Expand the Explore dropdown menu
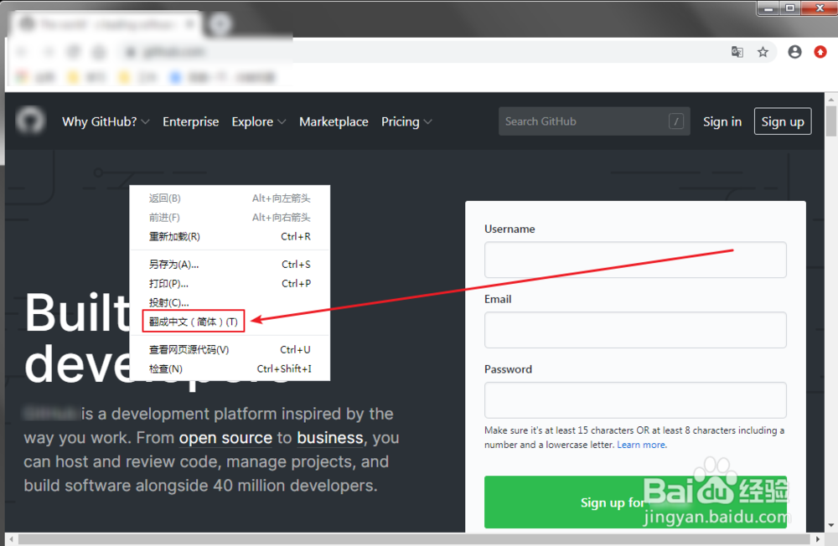 [259, 121]
